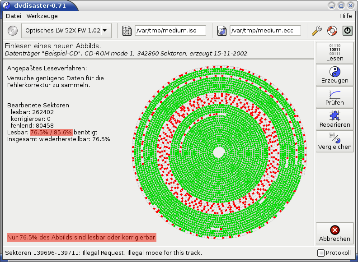Click the Sektoren 139696-139711 status message
358x262 pixels.
point(104,253)
